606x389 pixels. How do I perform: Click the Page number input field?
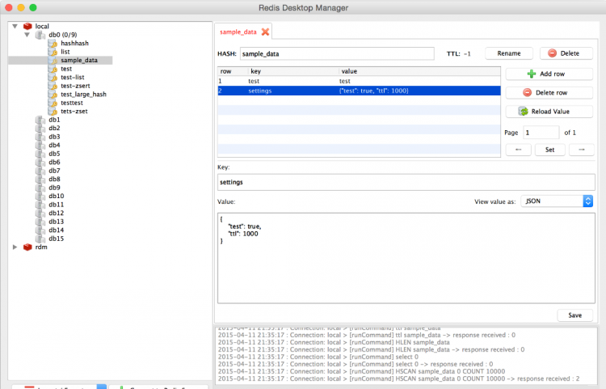pyautogui.click(x=541, y=133)
